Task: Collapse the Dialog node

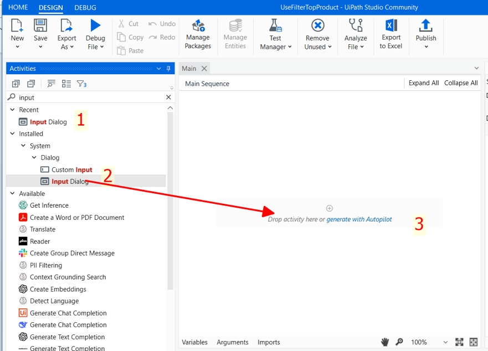Action: [34, 157]
